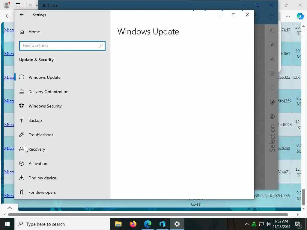Click the Find a setting search box
The width and height of the screenshot is (307, 230).
coord(62,46)
